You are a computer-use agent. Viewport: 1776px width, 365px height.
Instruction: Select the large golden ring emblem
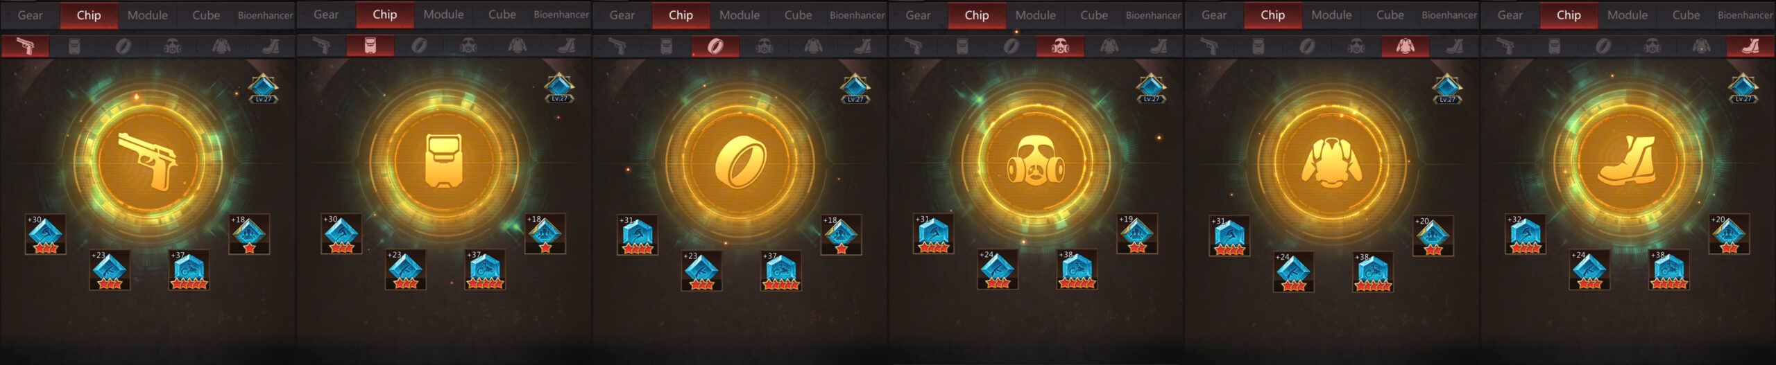point(740,163)
